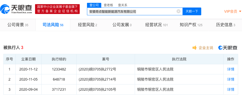Open the 公司背景 tab

tap(18, 25)
